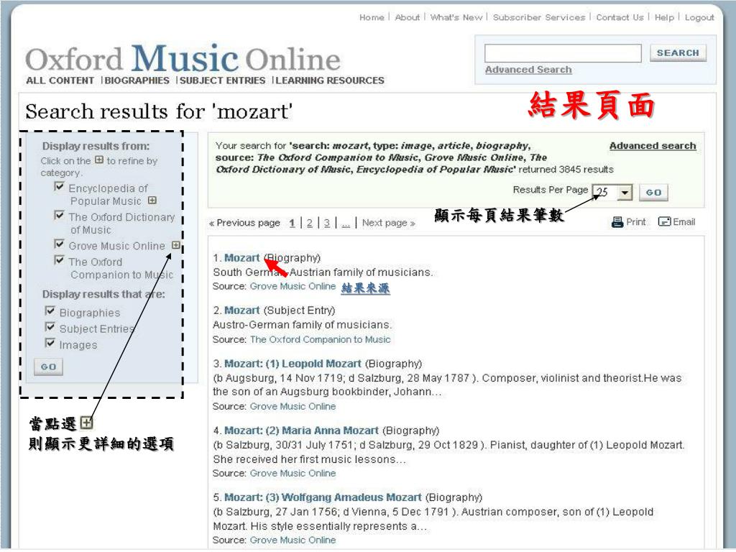Click GO button in the filter sidebar

(48, 367)
